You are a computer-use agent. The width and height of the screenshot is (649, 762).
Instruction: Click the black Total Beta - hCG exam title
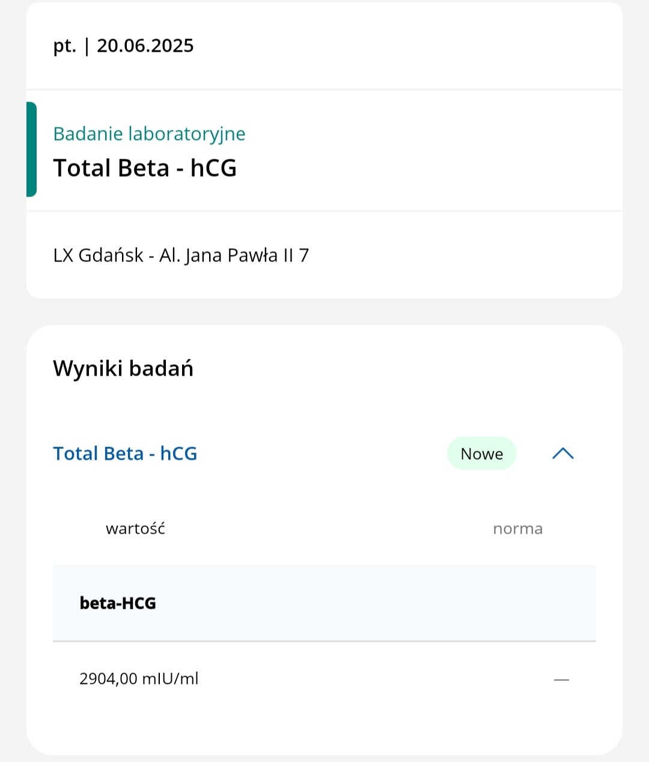click(x=145, y=168)
